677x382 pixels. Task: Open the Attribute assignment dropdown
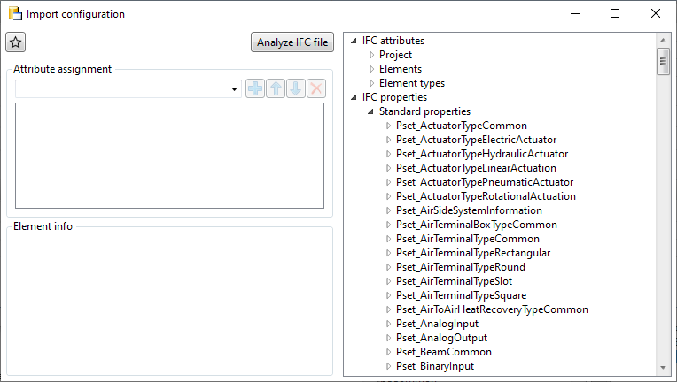pyautogui.click(x=235, y=89)
